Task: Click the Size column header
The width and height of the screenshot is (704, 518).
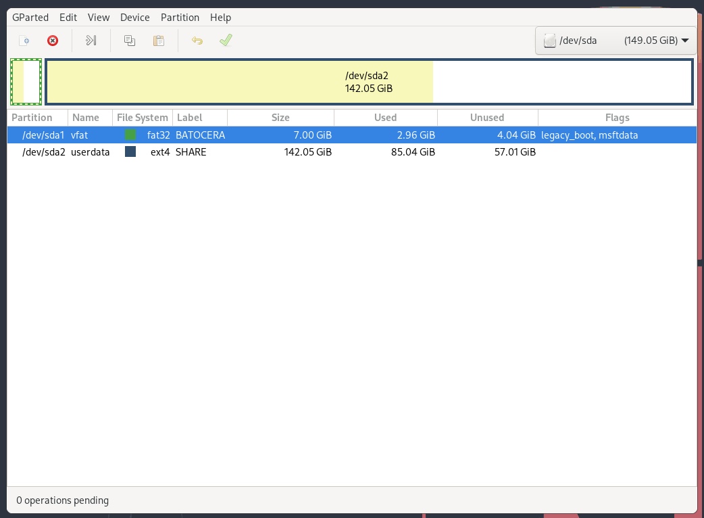Action: click(x=280, y=118)
